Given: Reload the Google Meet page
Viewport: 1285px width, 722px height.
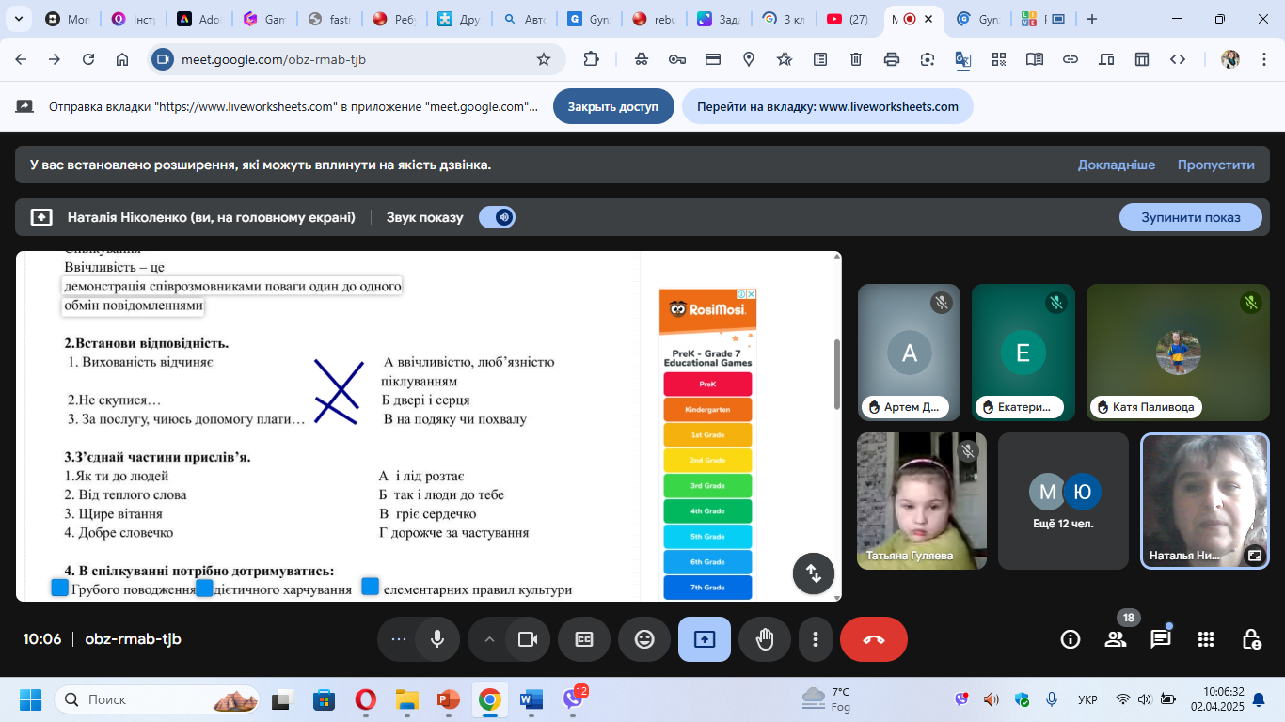Looking at the screenshot, I should tap(88, 59).
